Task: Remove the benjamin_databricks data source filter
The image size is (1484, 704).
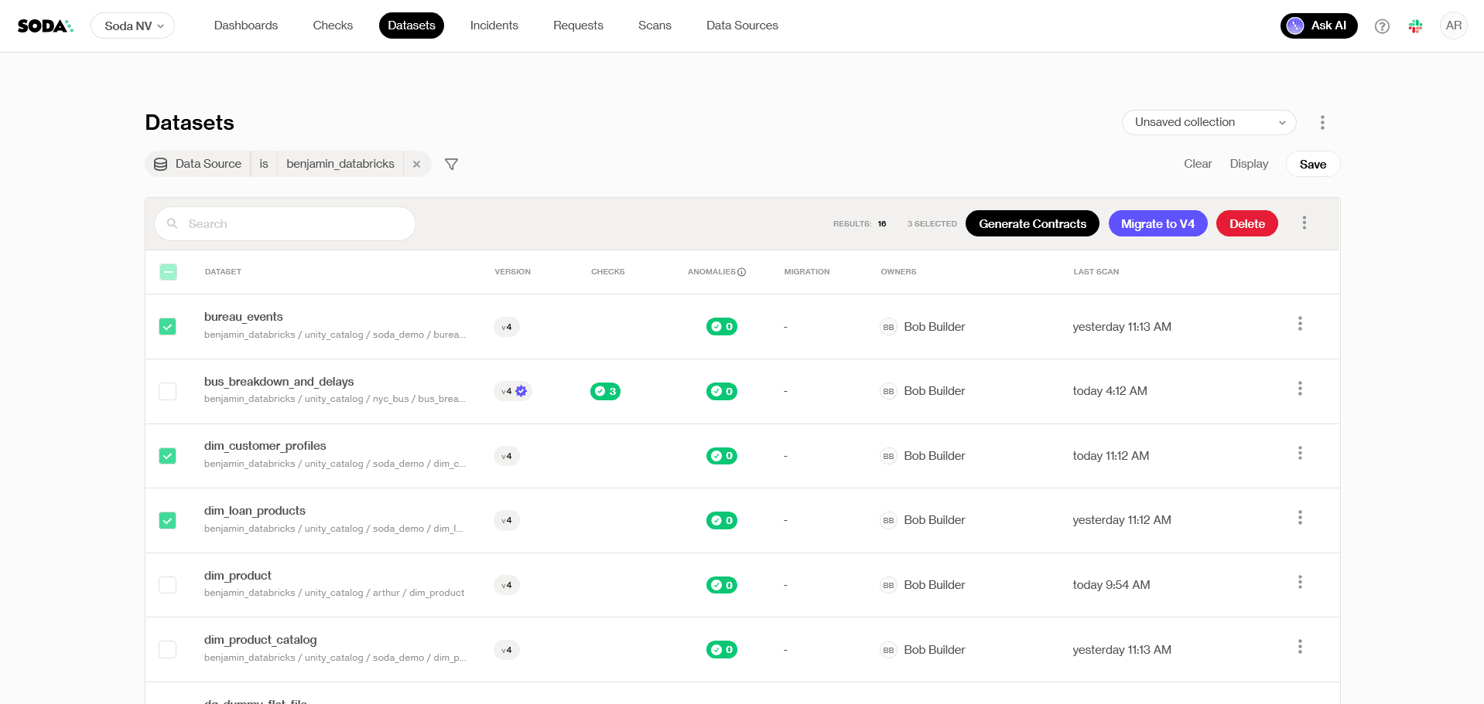Action: pyautogui.click(x=416, y=164)
